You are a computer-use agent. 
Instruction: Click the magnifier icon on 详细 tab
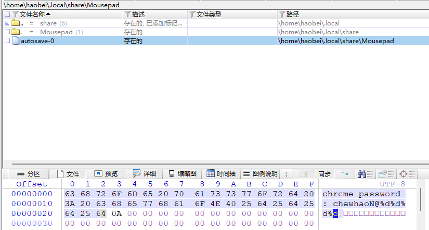(x=136, y=173)
